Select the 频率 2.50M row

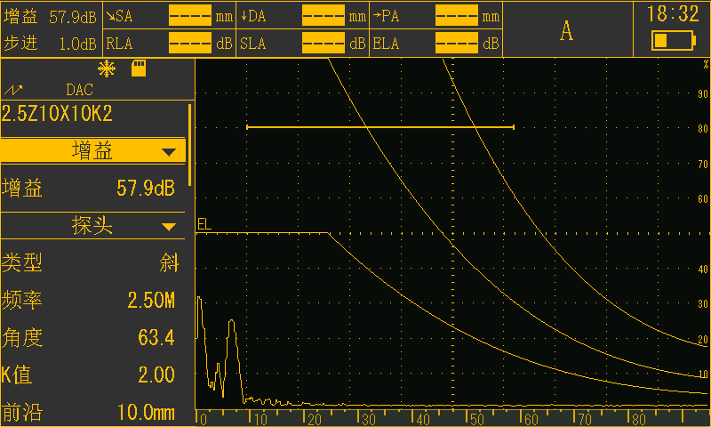point(92,300)
